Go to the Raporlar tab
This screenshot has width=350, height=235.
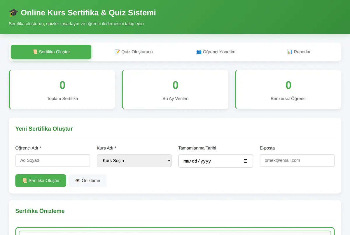(299, 52)
